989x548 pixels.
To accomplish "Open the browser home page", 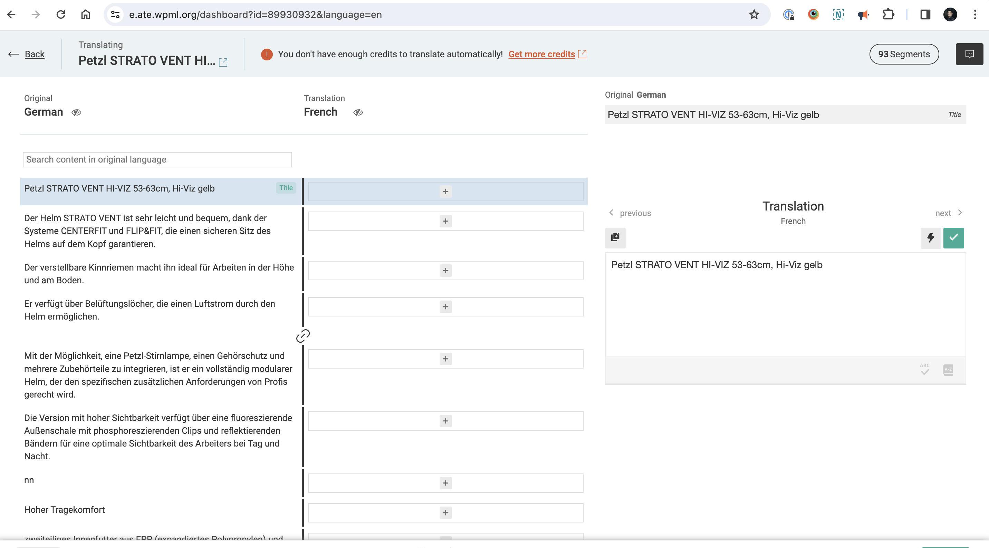I will pyautogui.click(x=86, y=14).
